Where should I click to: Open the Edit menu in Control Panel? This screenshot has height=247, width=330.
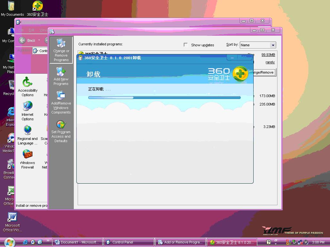pyautogui.click(x=31, y=30)
